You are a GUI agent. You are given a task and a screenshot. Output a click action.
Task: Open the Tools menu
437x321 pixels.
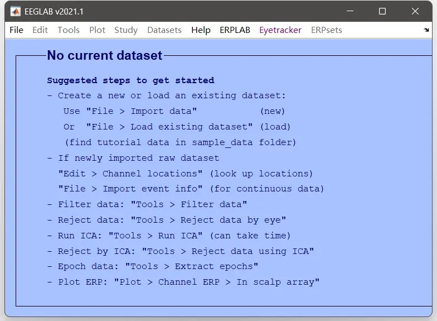pyautogui.click(x=69, y=30)
